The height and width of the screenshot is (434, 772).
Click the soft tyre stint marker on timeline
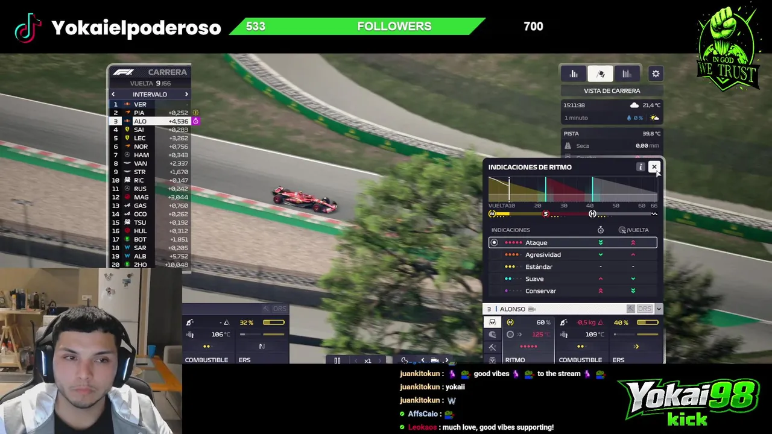tap(546, 214)
